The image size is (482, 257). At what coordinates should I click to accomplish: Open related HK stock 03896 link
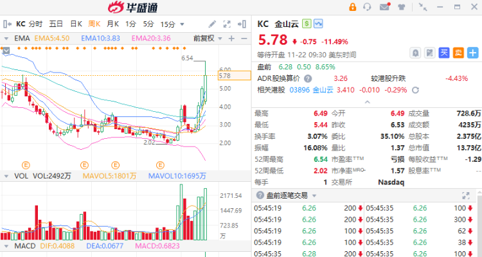[299, 90]
